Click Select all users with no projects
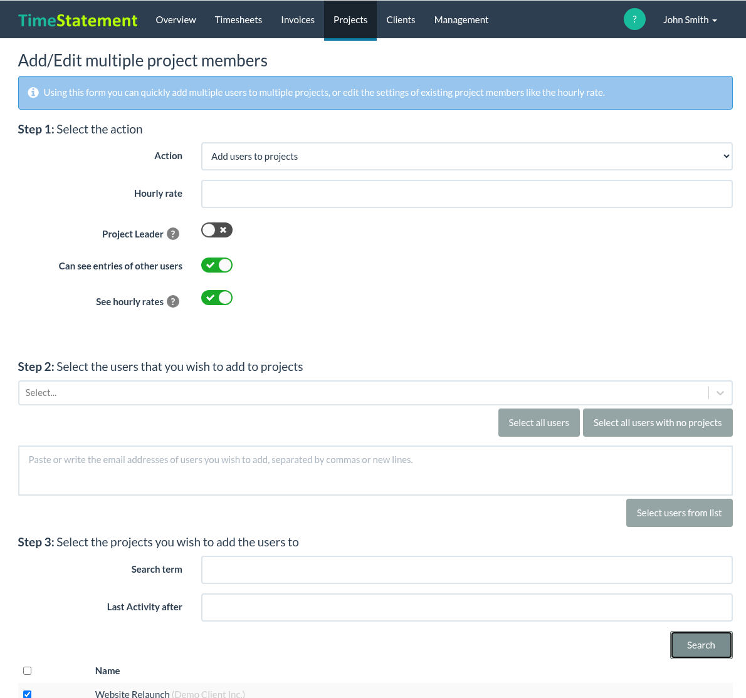 pyautogui.click(x=658, y=423)
